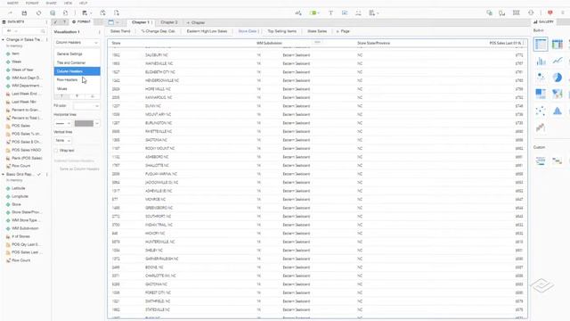Select the Network scatter gallery icon
Screen dimensions: 570x321
541,111
